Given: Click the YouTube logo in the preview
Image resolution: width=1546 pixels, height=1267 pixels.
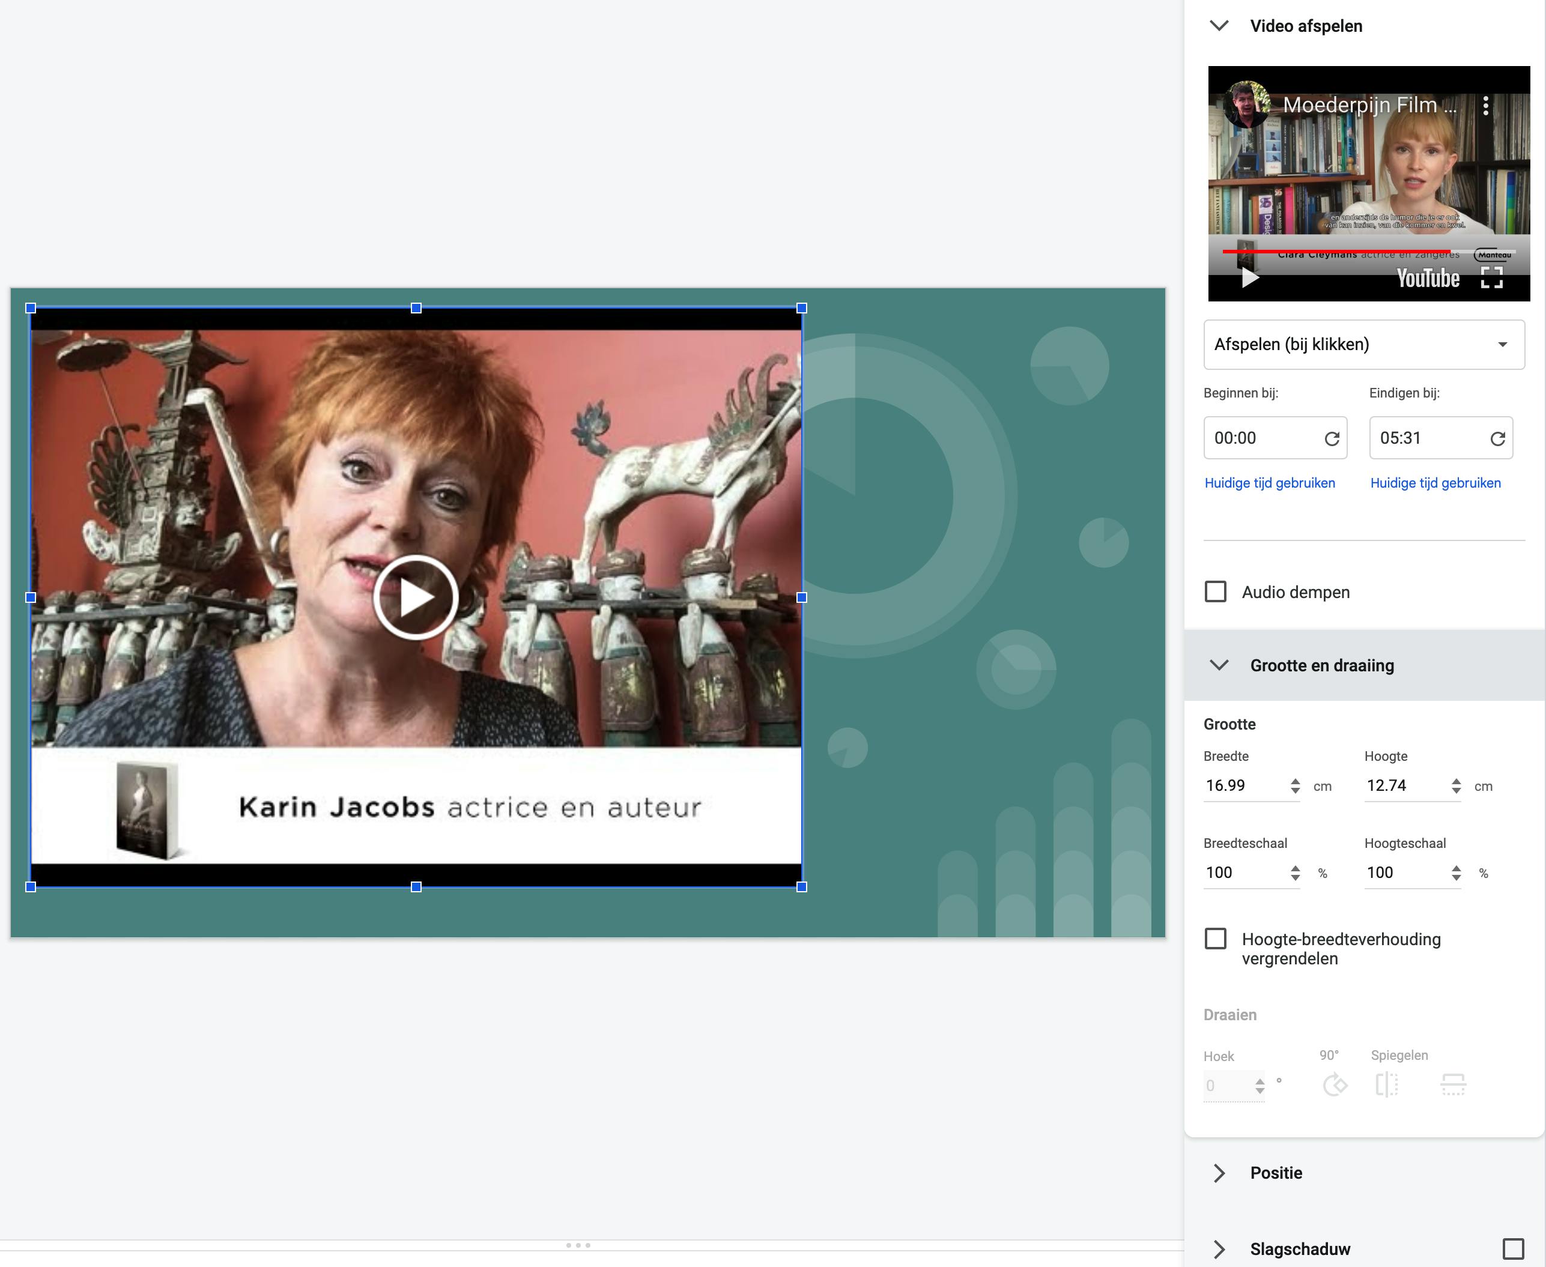Looking at the screenshot, I should coord(1428,278).
